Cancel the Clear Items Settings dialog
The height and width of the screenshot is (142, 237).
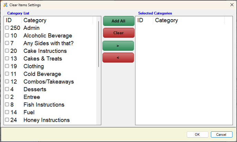[x=221, y=134]
